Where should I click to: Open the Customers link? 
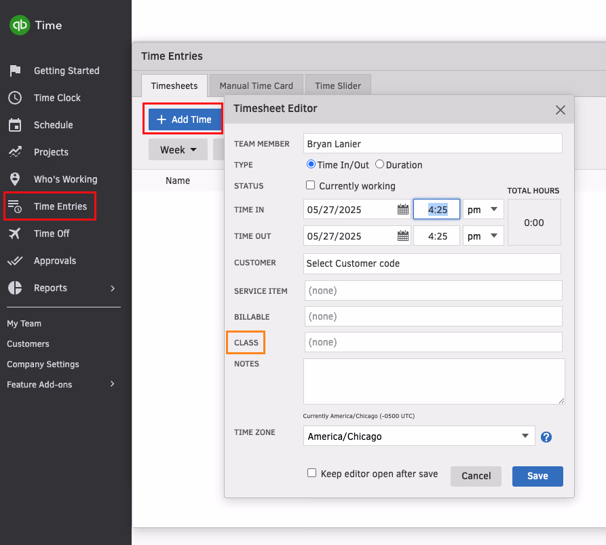(28, 344)
